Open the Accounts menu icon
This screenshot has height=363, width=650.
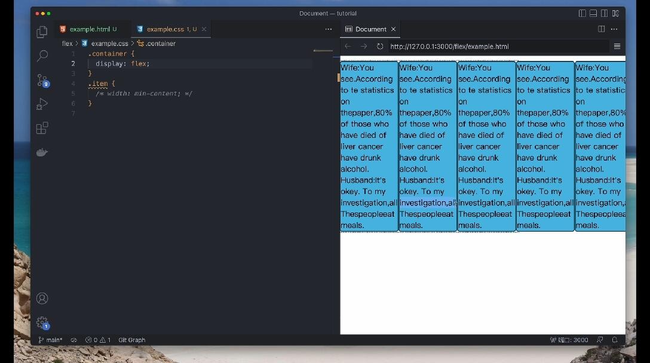click(42, 299)
